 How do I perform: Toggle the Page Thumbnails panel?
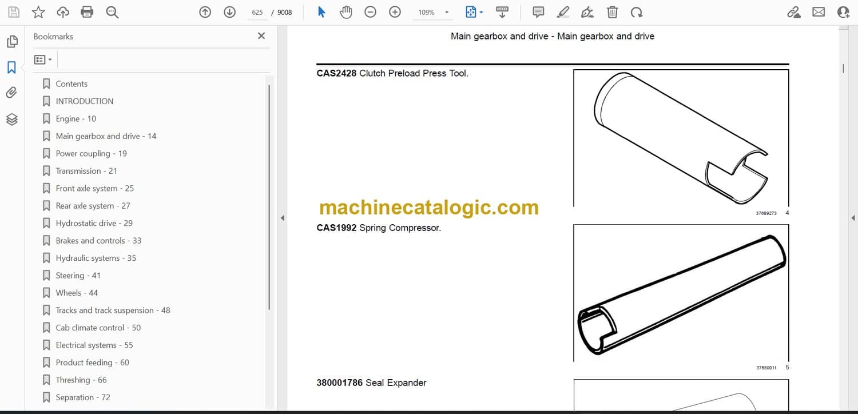[11, 42]
